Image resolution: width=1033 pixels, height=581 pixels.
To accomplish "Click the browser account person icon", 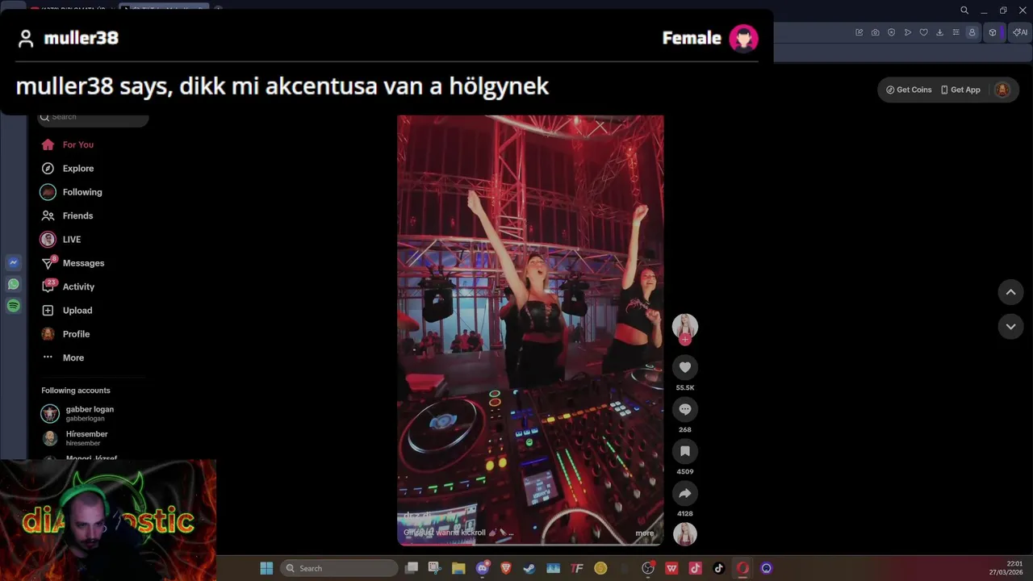I will pyautogui.click(x=972, y=32).
